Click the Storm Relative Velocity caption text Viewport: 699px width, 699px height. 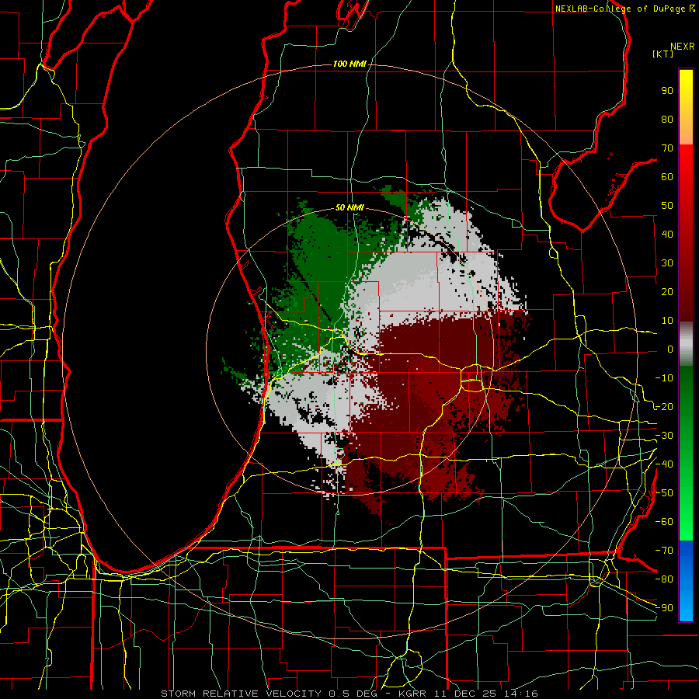[349, 694]
